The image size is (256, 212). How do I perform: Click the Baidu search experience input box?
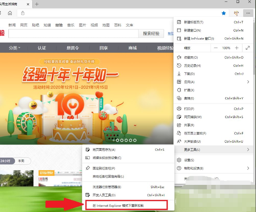[73, 33]
